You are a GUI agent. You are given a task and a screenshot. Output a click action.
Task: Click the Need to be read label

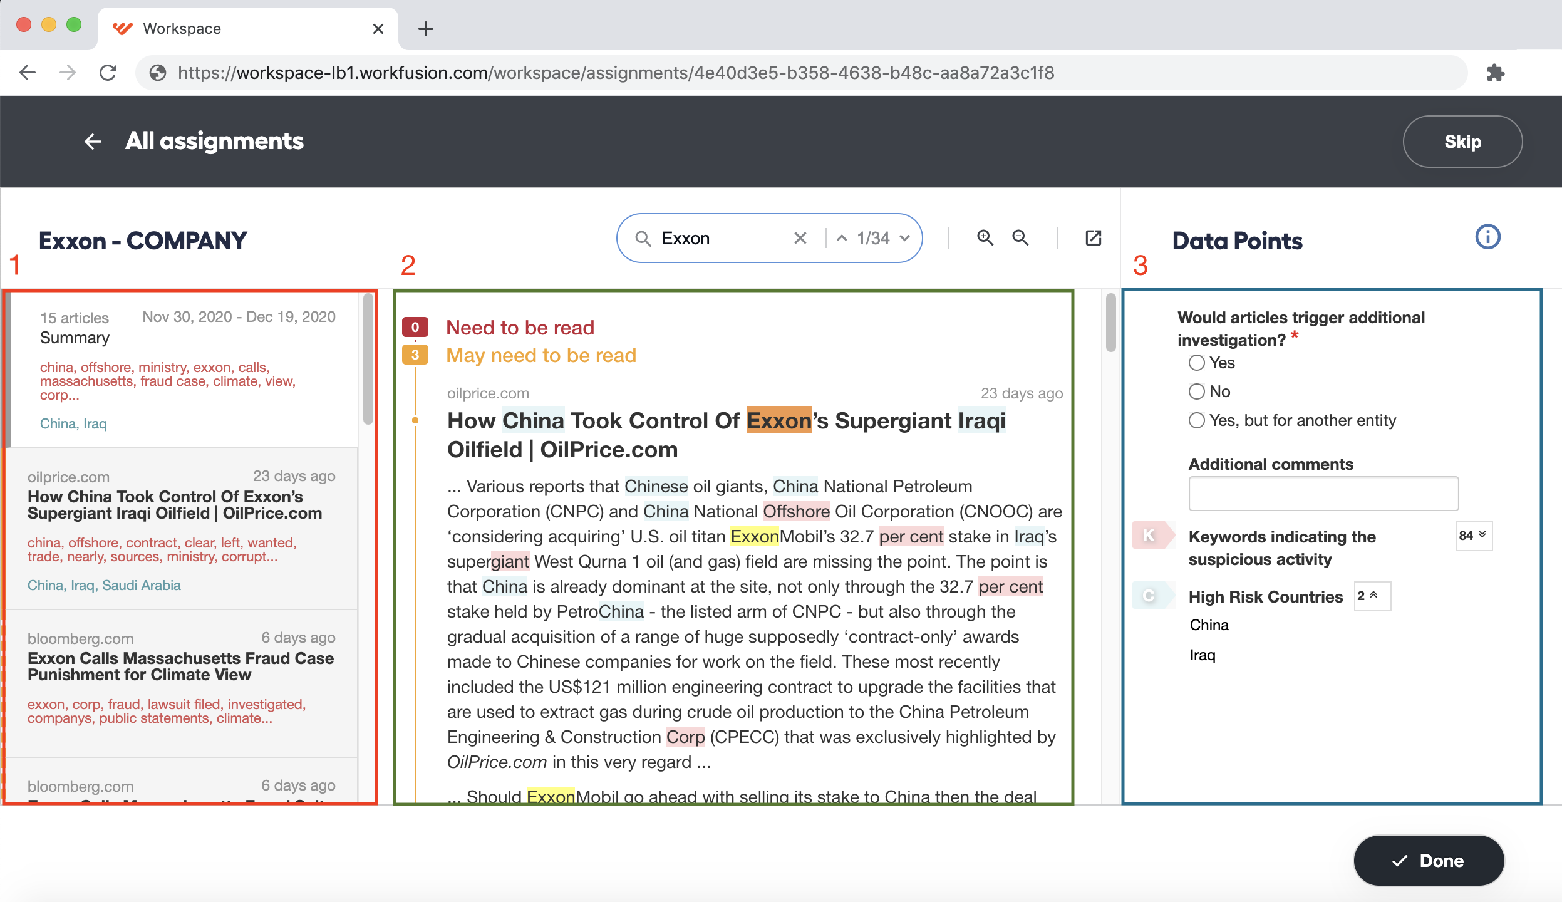(520, 328)
